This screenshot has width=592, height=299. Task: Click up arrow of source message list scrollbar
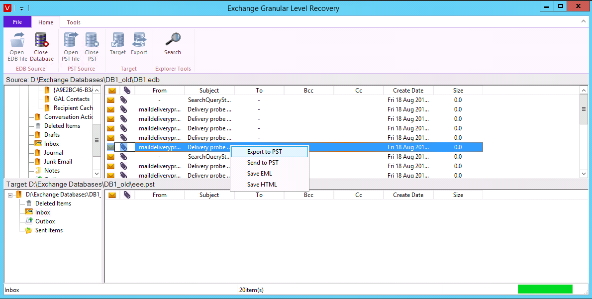[x=584, y=90]
